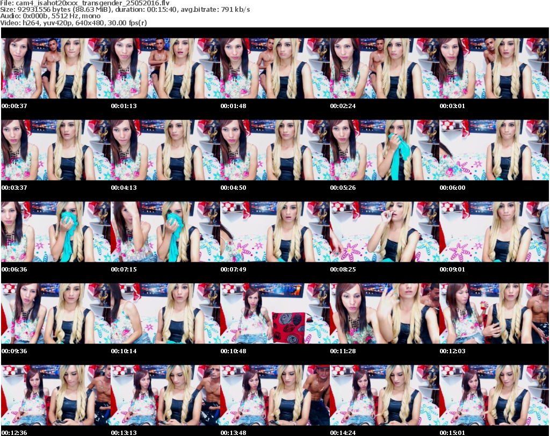The width and height of the screenshot is (550, 436).
Task: Select the thumbnail timestamped 00:10:14
Action: coord(165,314)
